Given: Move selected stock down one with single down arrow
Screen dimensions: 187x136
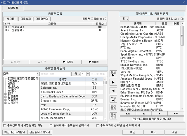Looking at the screenshot, I should click(x=160, y=114).
